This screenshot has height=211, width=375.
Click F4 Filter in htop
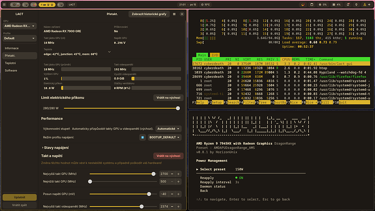click(x=247, y=102)
